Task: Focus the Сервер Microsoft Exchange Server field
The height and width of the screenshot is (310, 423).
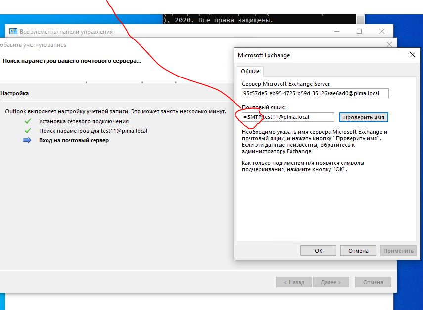Action: 315,93
